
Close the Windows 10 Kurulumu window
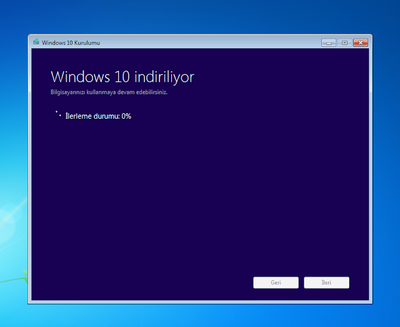click(x=361, y=43)
